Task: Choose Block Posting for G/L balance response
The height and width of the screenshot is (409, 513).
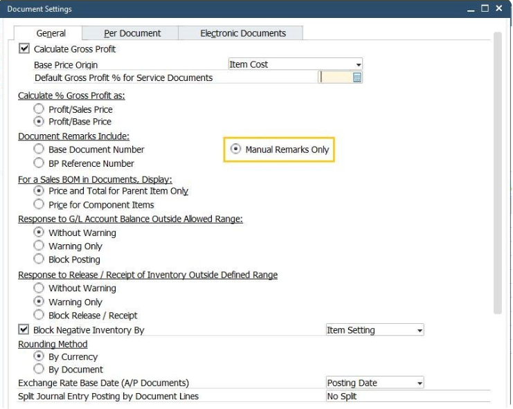Action: 39,260
